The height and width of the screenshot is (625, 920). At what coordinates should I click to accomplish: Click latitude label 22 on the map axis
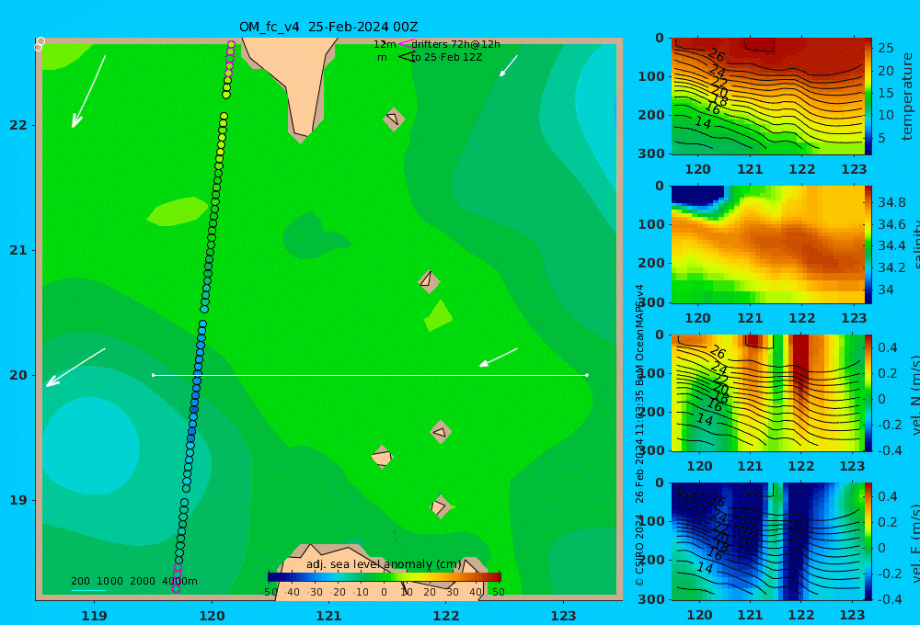click(18, 125)
